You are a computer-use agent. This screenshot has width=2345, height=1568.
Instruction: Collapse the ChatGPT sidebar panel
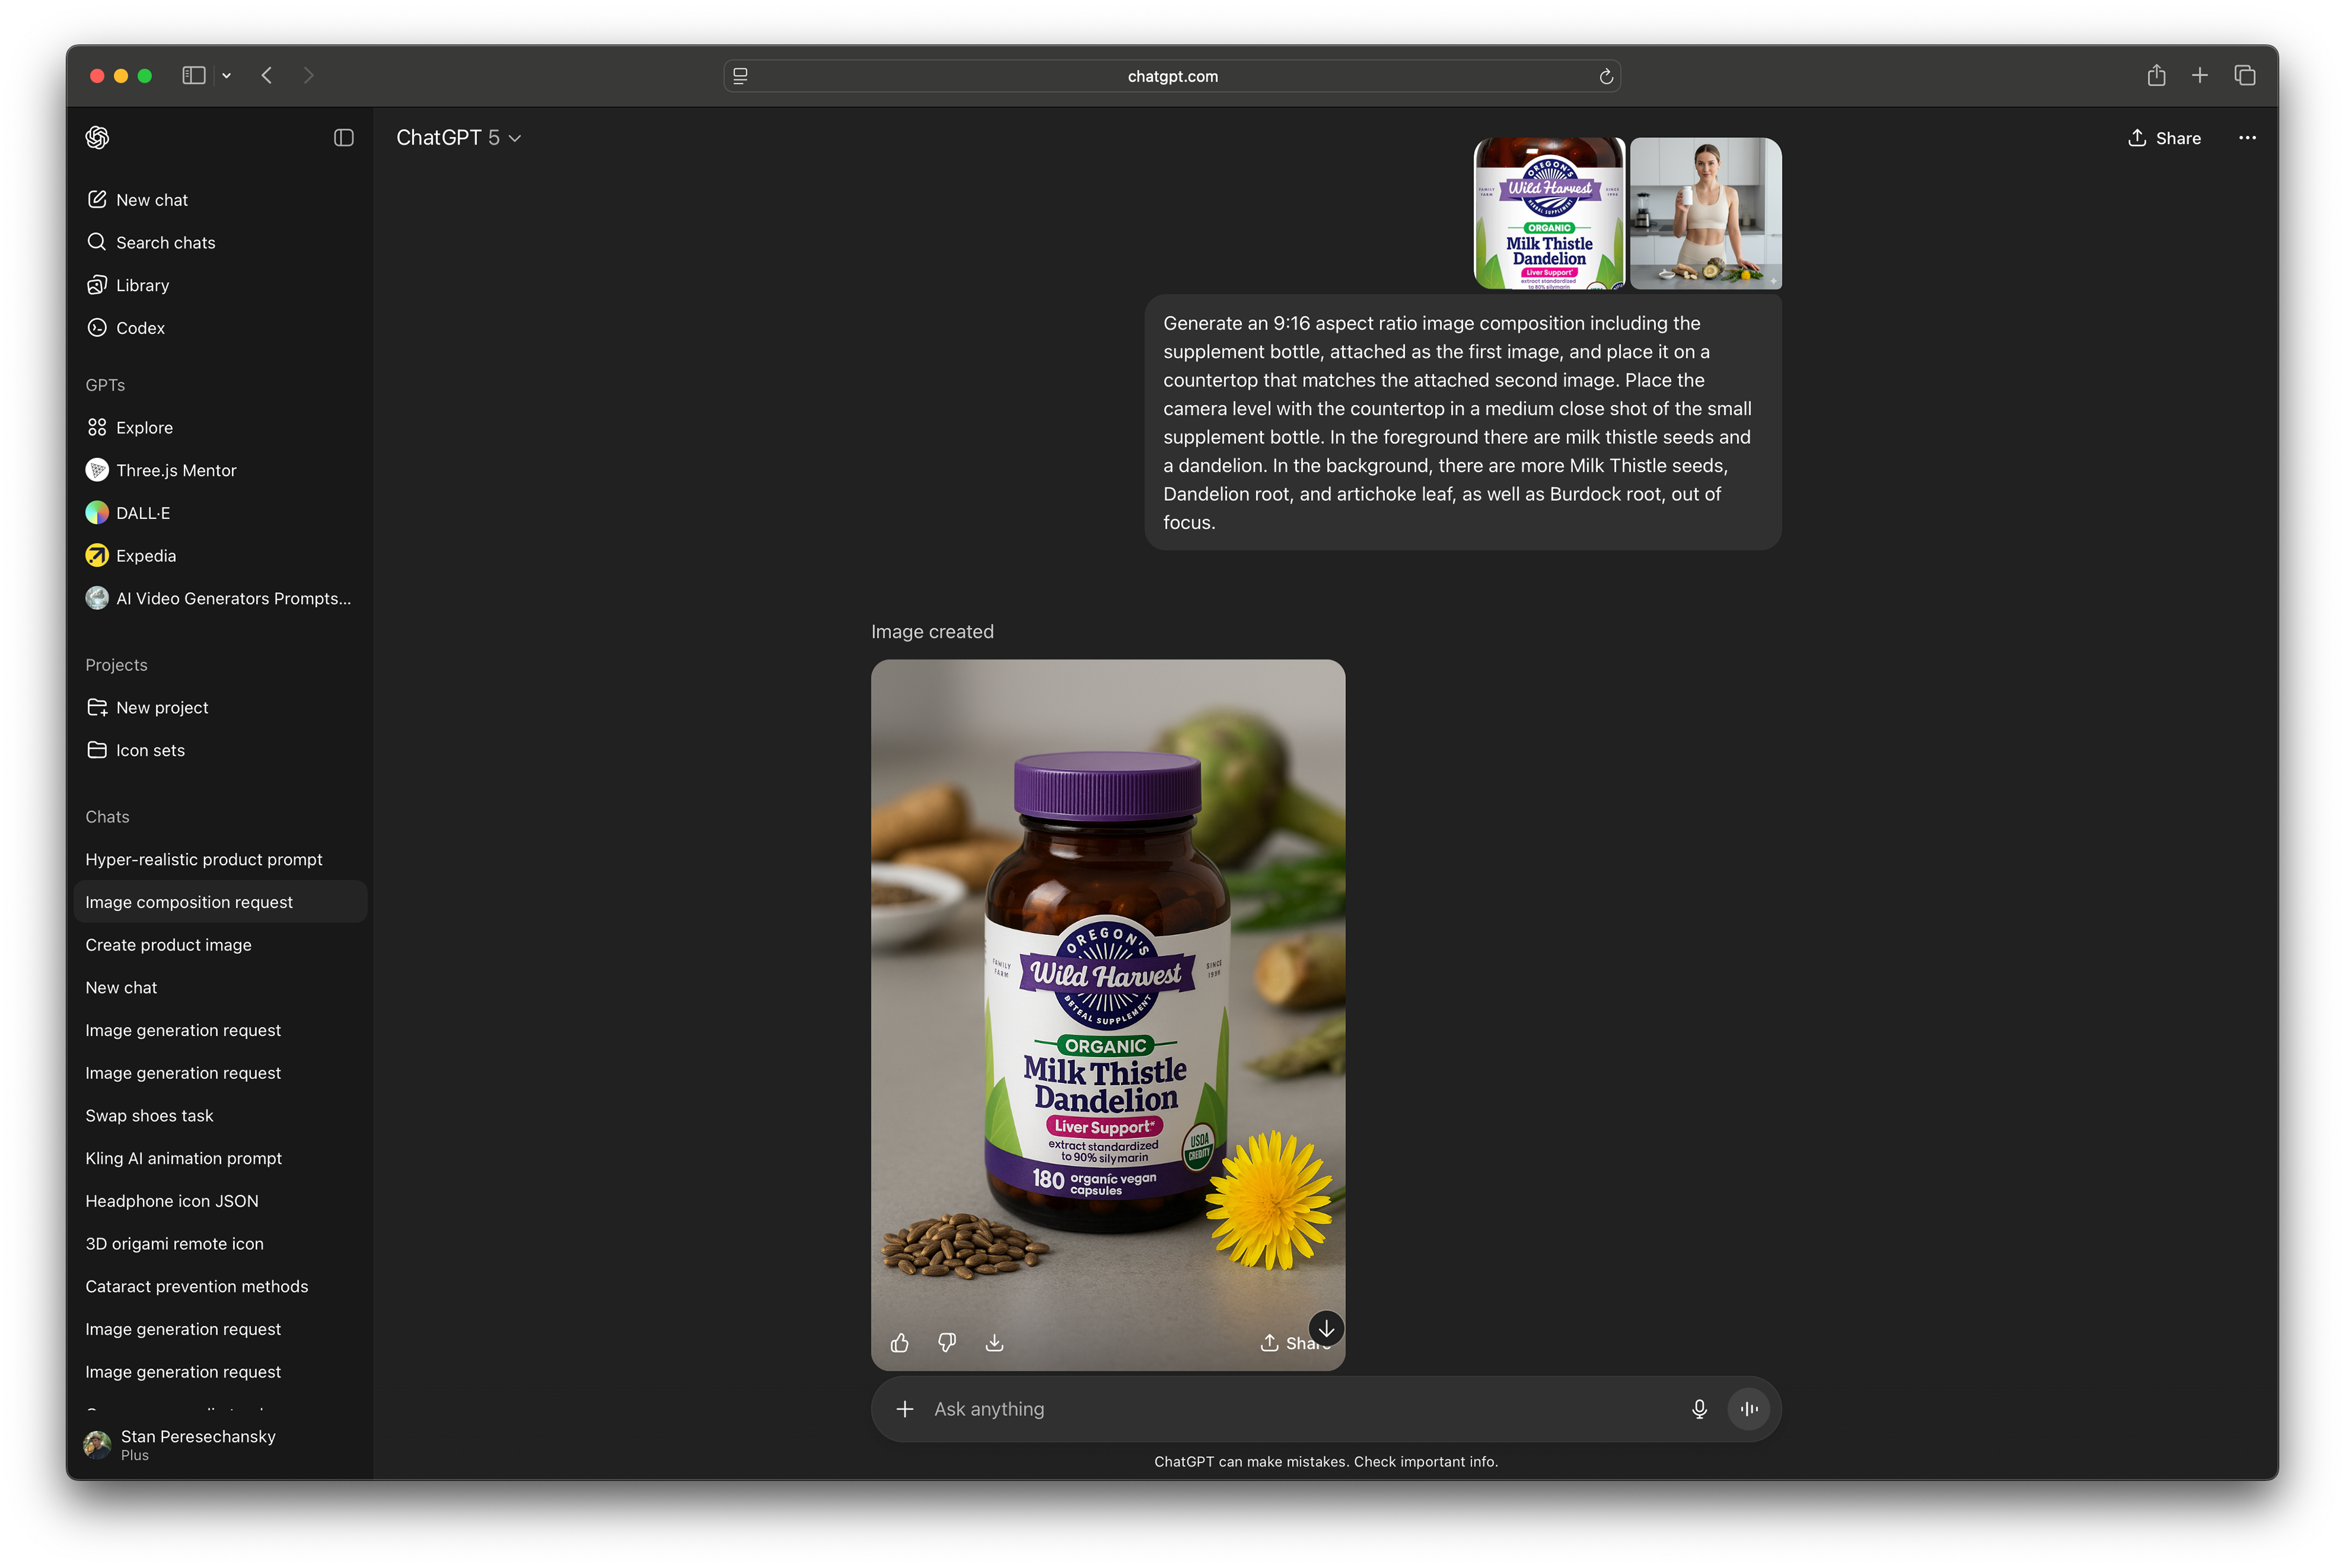(344, 138)
